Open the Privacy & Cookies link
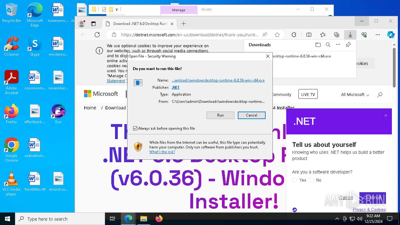Viewport: 400px width, 225px height. [369, 209]
